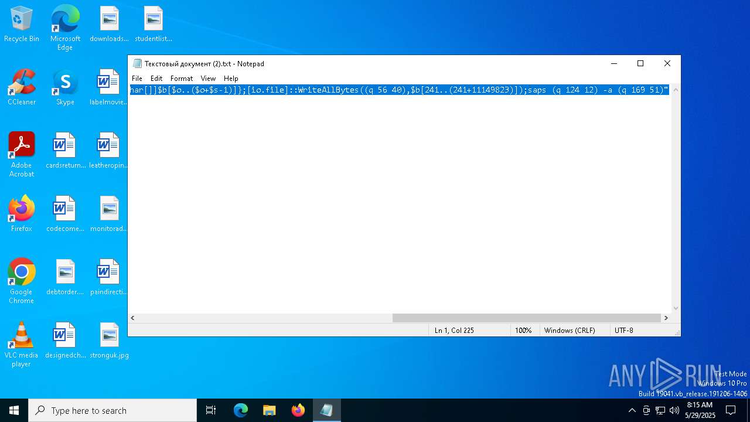The width and height of the screenshot is (750, 422).
Task: Open Google Chrome desktop shortcut
Action: click(22, 281)
